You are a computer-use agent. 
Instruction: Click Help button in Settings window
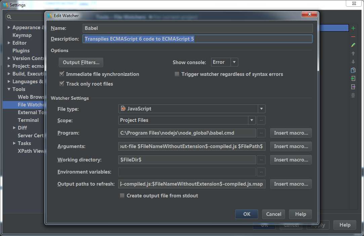click(345, 225)
